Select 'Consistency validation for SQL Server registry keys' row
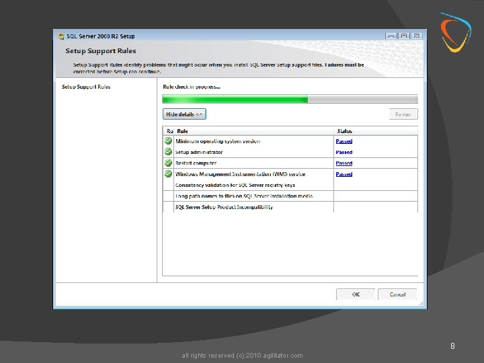 pyautogui.click(x=290, y=185)
